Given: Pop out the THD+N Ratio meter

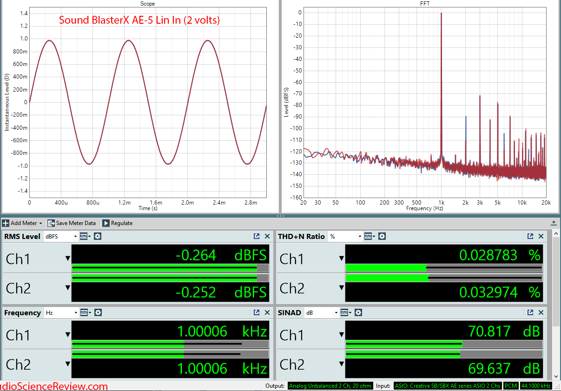Looking at the screenshot, I should point(530,236).
